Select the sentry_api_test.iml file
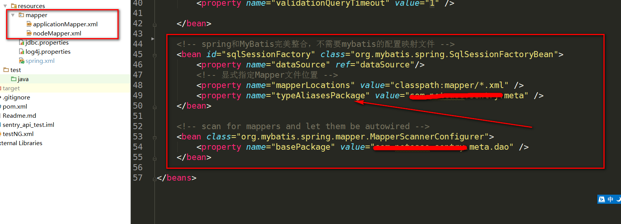The height and width of the screenshot is (224, 621). point(28,125)
